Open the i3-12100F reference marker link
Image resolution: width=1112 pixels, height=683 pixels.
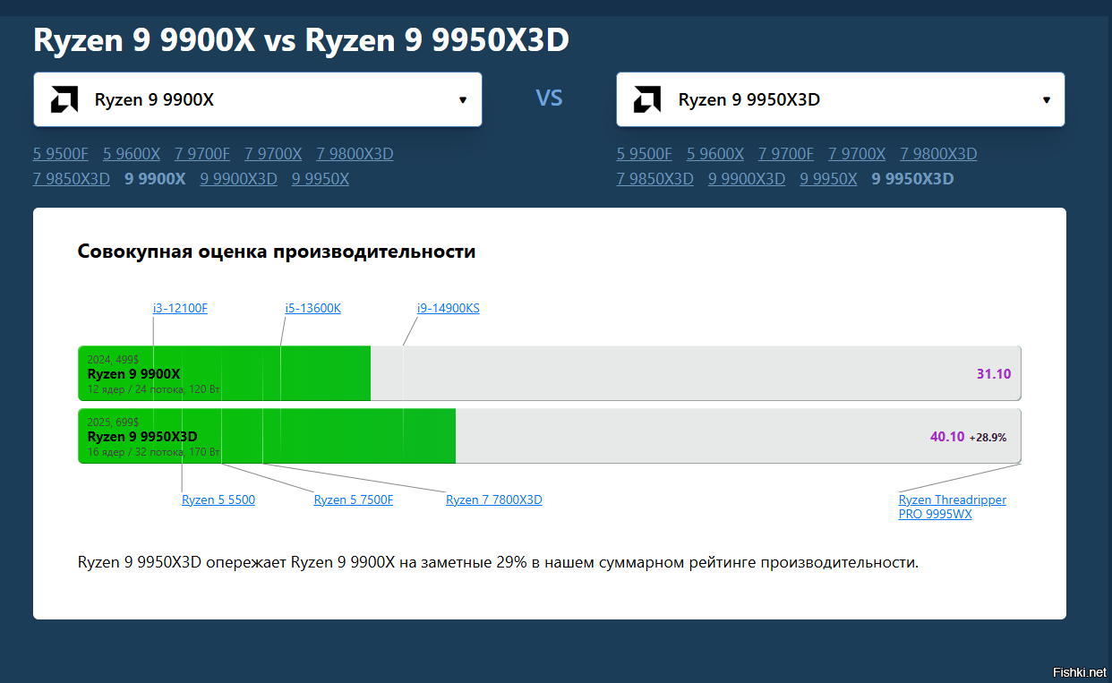(180, 308)
